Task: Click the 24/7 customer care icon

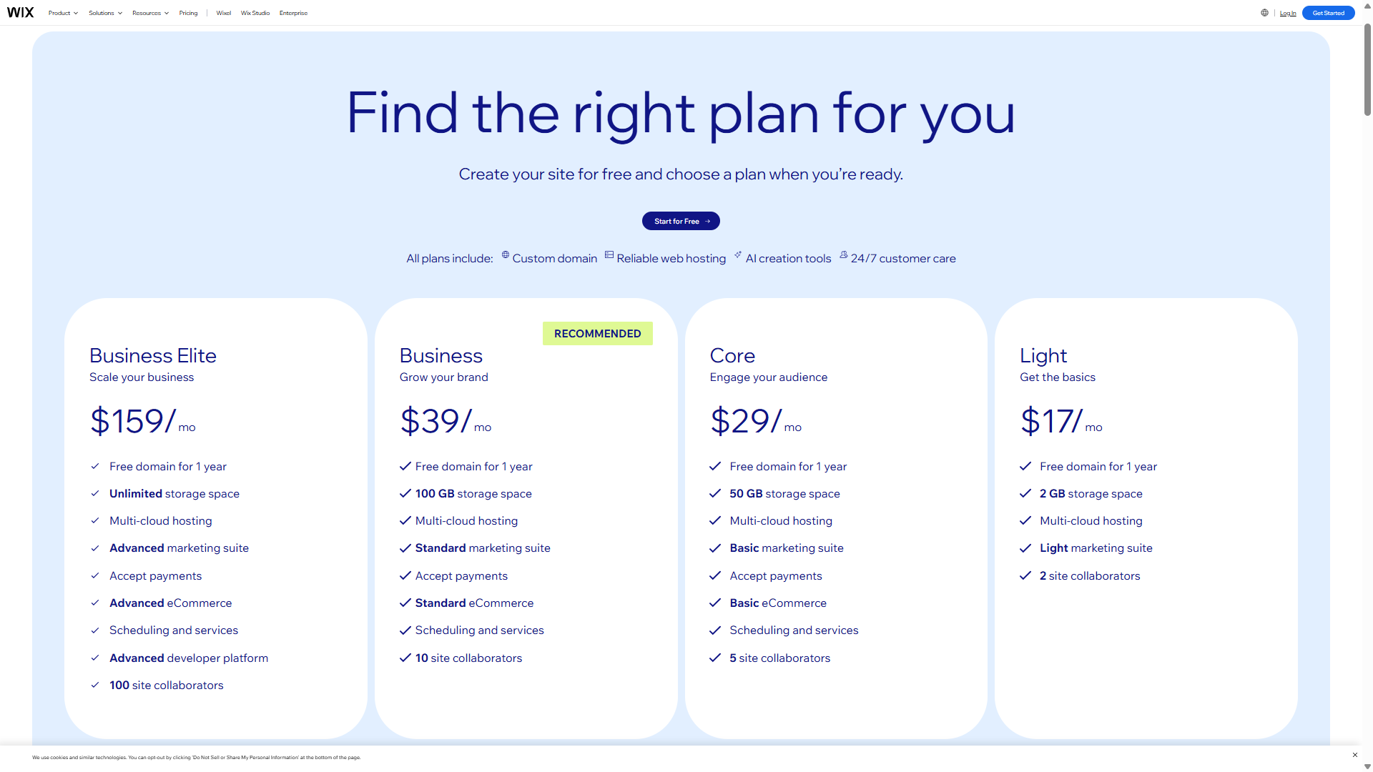Action: point(844,255)
